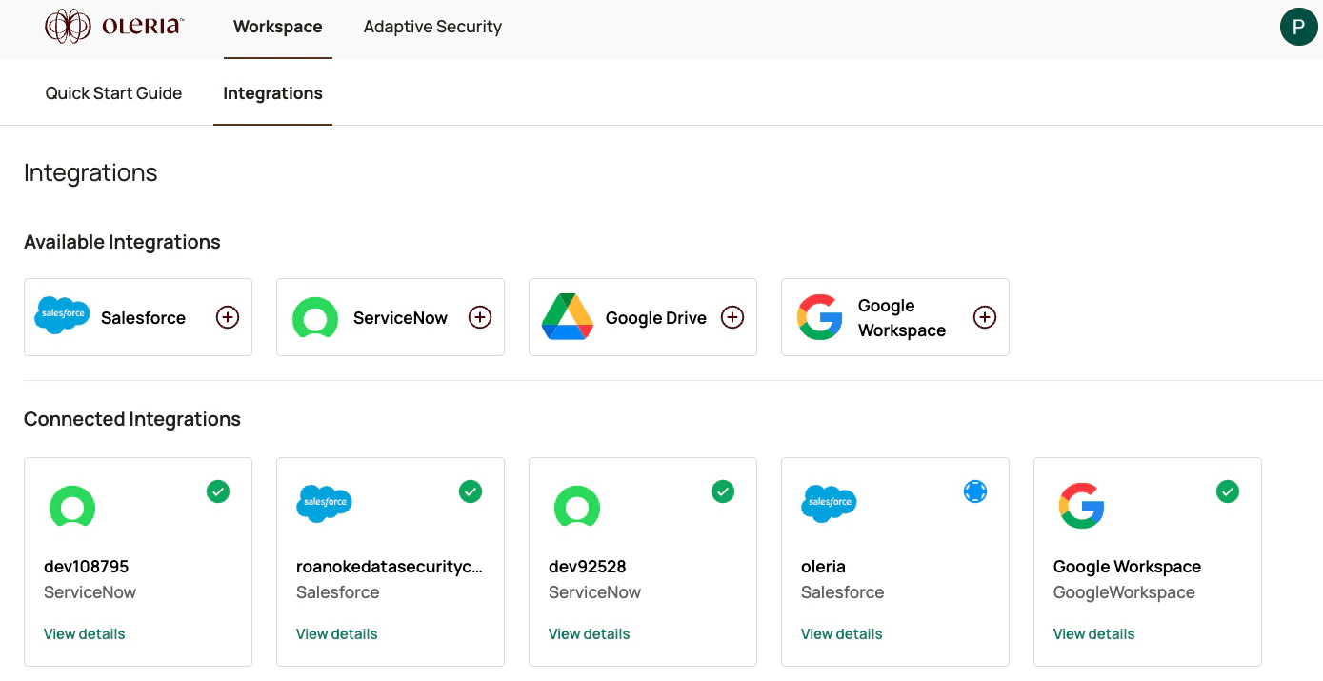Switch to the Workspace tab

[x=278, y=28]
